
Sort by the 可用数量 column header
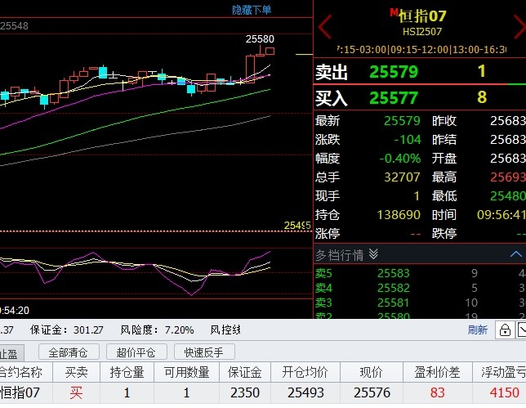(186, 372)
